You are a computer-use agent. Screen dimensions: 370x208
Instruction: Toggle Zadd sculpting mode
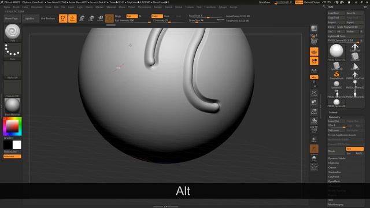[157, 16]
